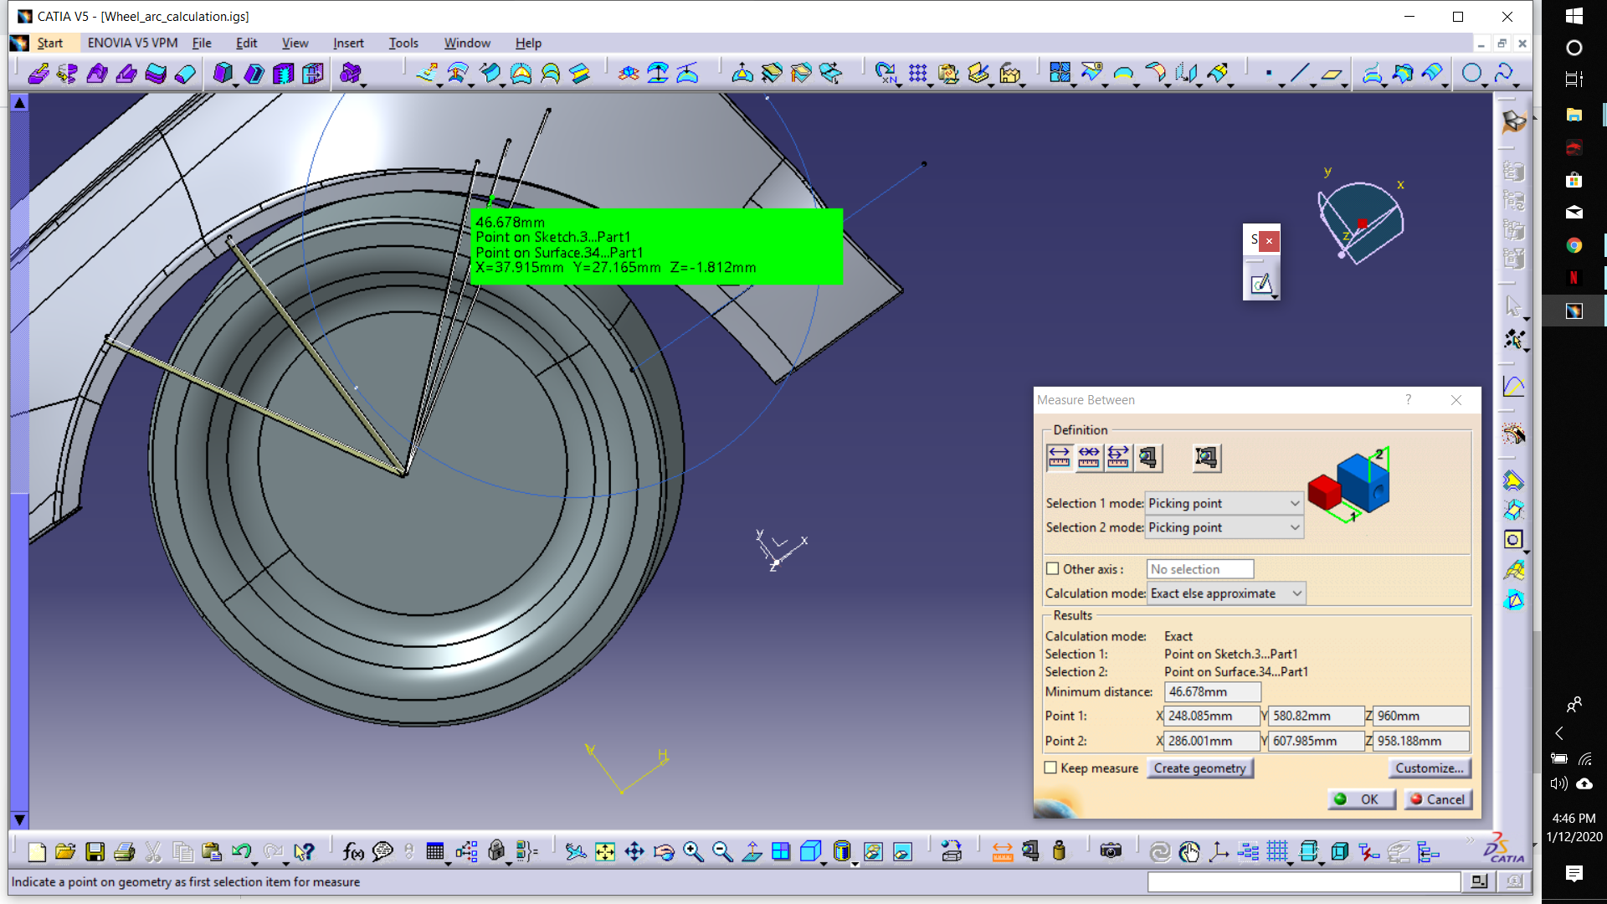Image resolution: width=1607 pixels, height=904 pixels.
Task: Open the Tools menu
Action: click(x=403, y=43)
